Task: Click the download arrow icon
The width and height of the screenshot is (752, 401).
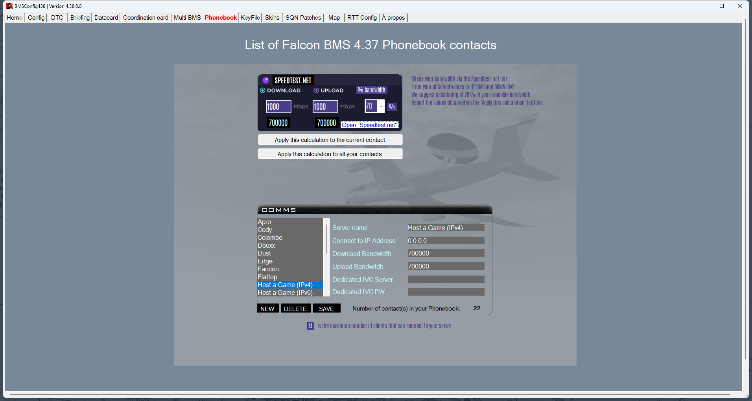Action: [x=262, y=90]
